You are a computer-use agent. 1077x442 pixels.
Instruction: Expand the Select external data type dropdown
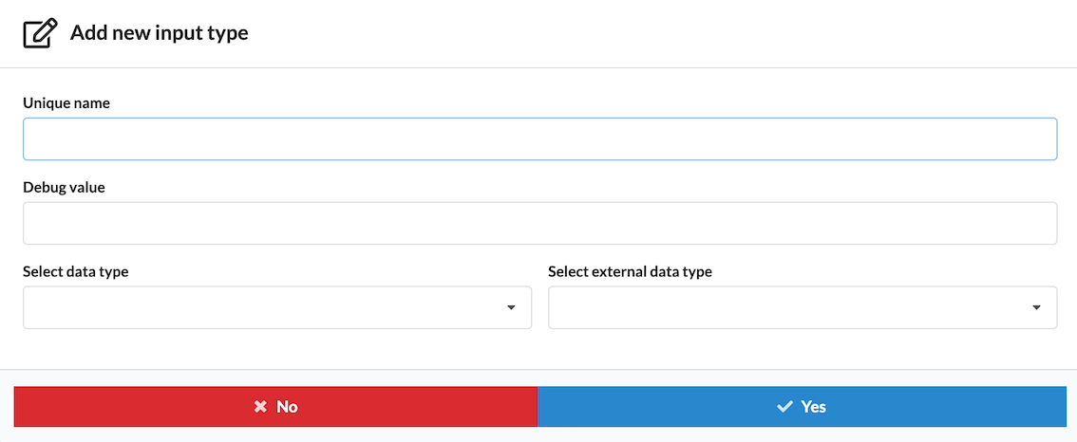(x=802, y=307)
